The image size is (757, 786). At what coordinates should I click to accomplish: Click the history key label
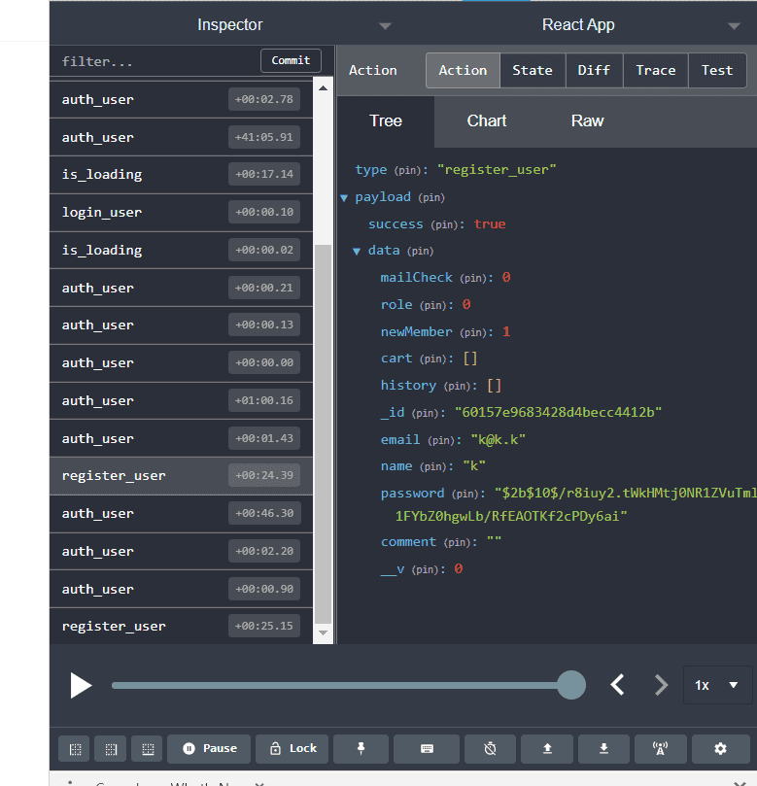(408, 386)
